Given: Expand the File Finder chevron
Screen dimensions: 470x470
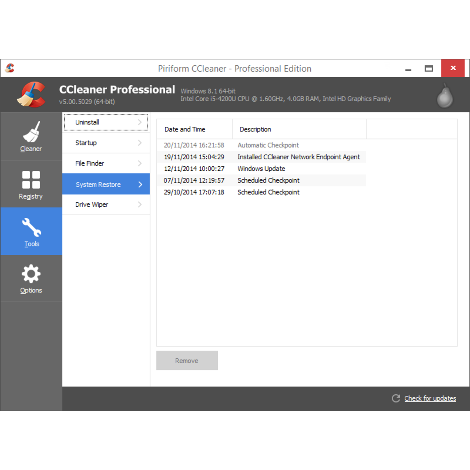Looking at the screenshot, I should [141, 163].
